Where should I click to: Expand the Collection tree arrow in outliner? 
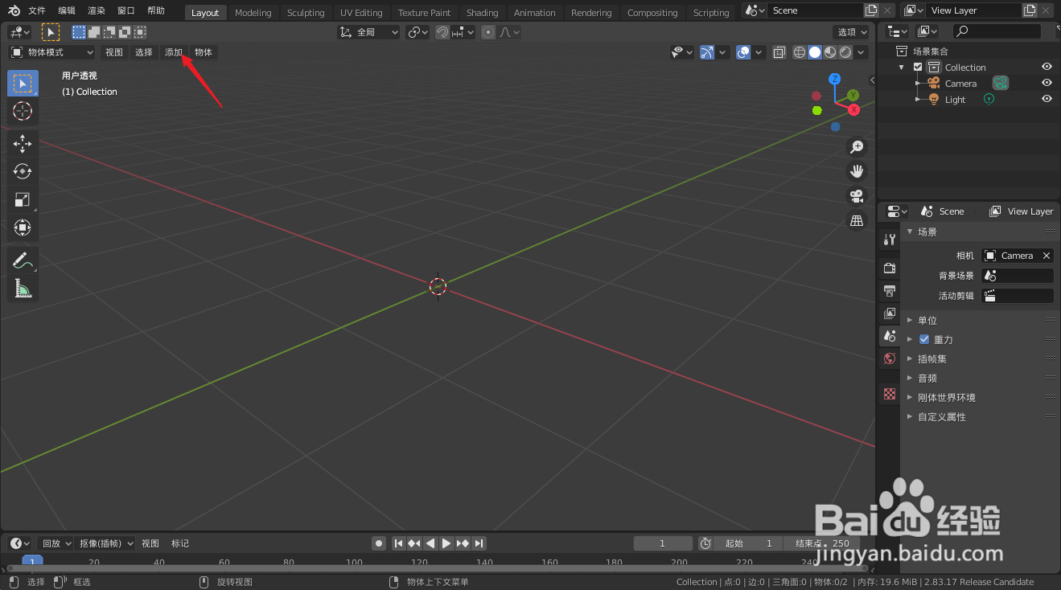[x=902, y=68]
